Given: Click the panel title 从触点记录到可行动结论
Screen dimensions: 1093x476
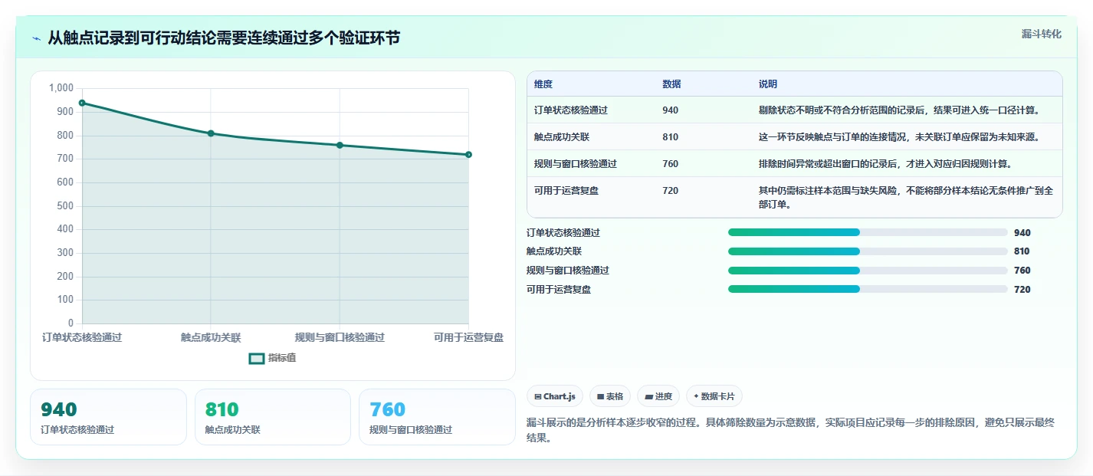Looking at the screenshot, I should click(224, 38).
